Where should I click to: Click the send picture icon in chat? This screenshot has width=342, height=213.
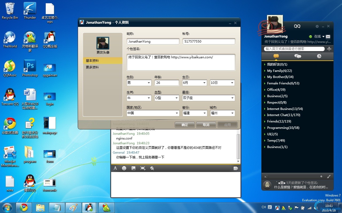tap(133, 168)
